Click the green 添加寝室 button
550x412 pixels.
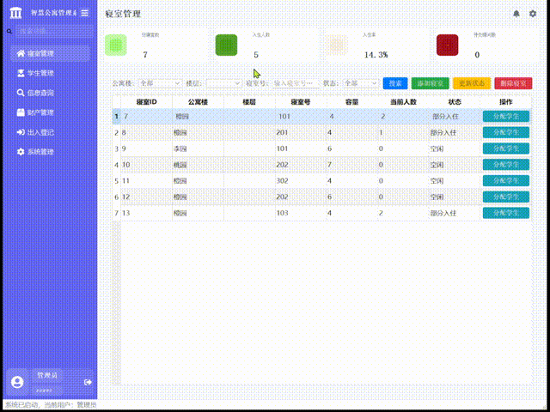430,83
